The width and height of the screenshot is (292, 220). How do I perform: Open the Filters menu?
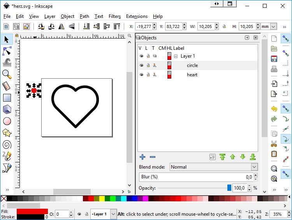point(114,16)
